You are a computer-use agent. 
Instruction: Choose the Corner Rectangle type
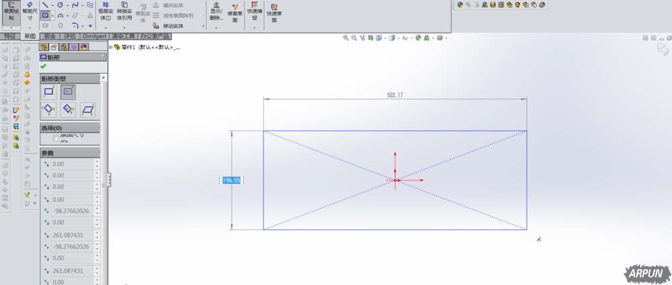click(x=48, y=92)
